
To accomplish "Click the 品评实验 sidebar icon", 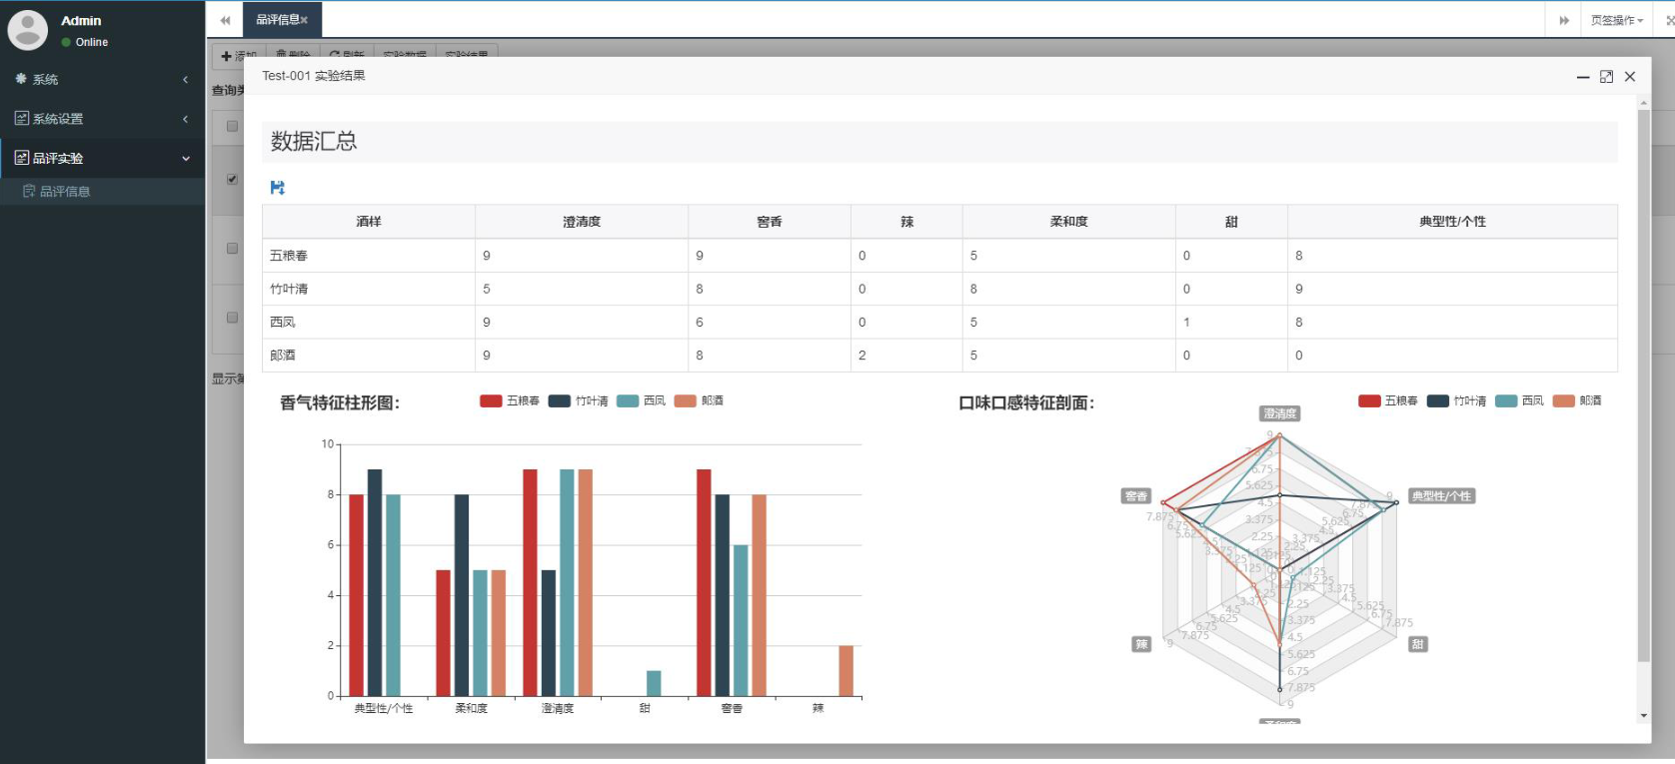I will point(21,158).
